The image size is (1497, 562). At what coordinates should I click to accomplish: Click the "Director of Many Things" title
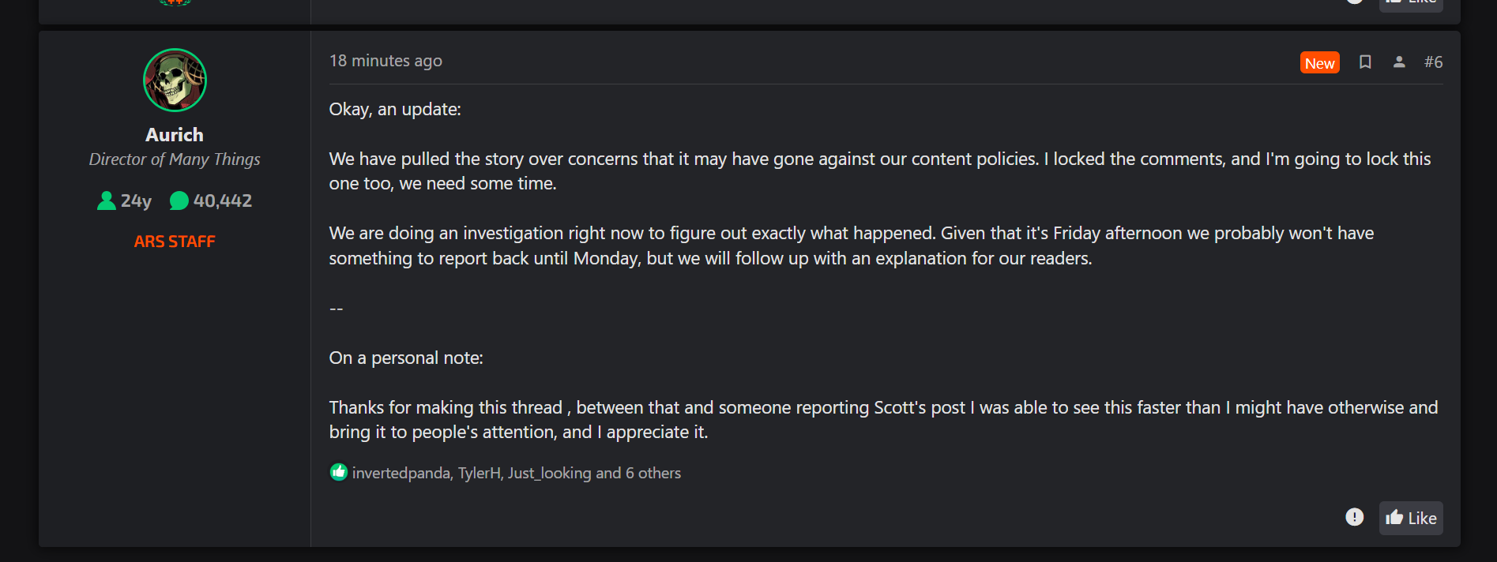click(x=175, y=159)
